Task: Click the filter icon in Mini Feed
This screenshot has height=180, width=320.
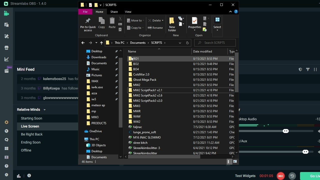Action: pyautogui.click(x=308, y=69)
